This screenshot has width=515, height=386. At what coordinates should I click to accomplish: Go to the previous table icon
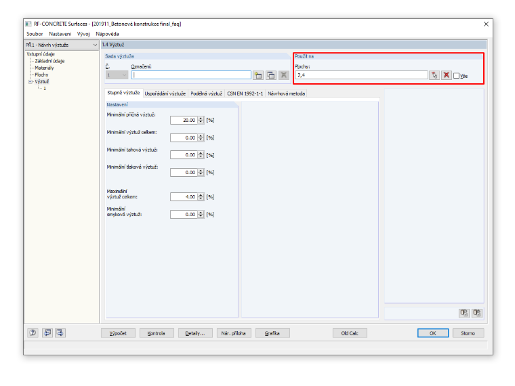(47, 333)
